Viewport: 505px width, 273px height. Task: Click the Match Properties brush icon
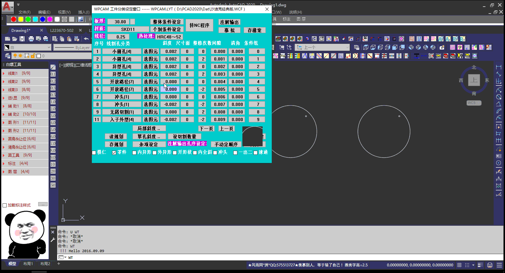click(77, 39)
